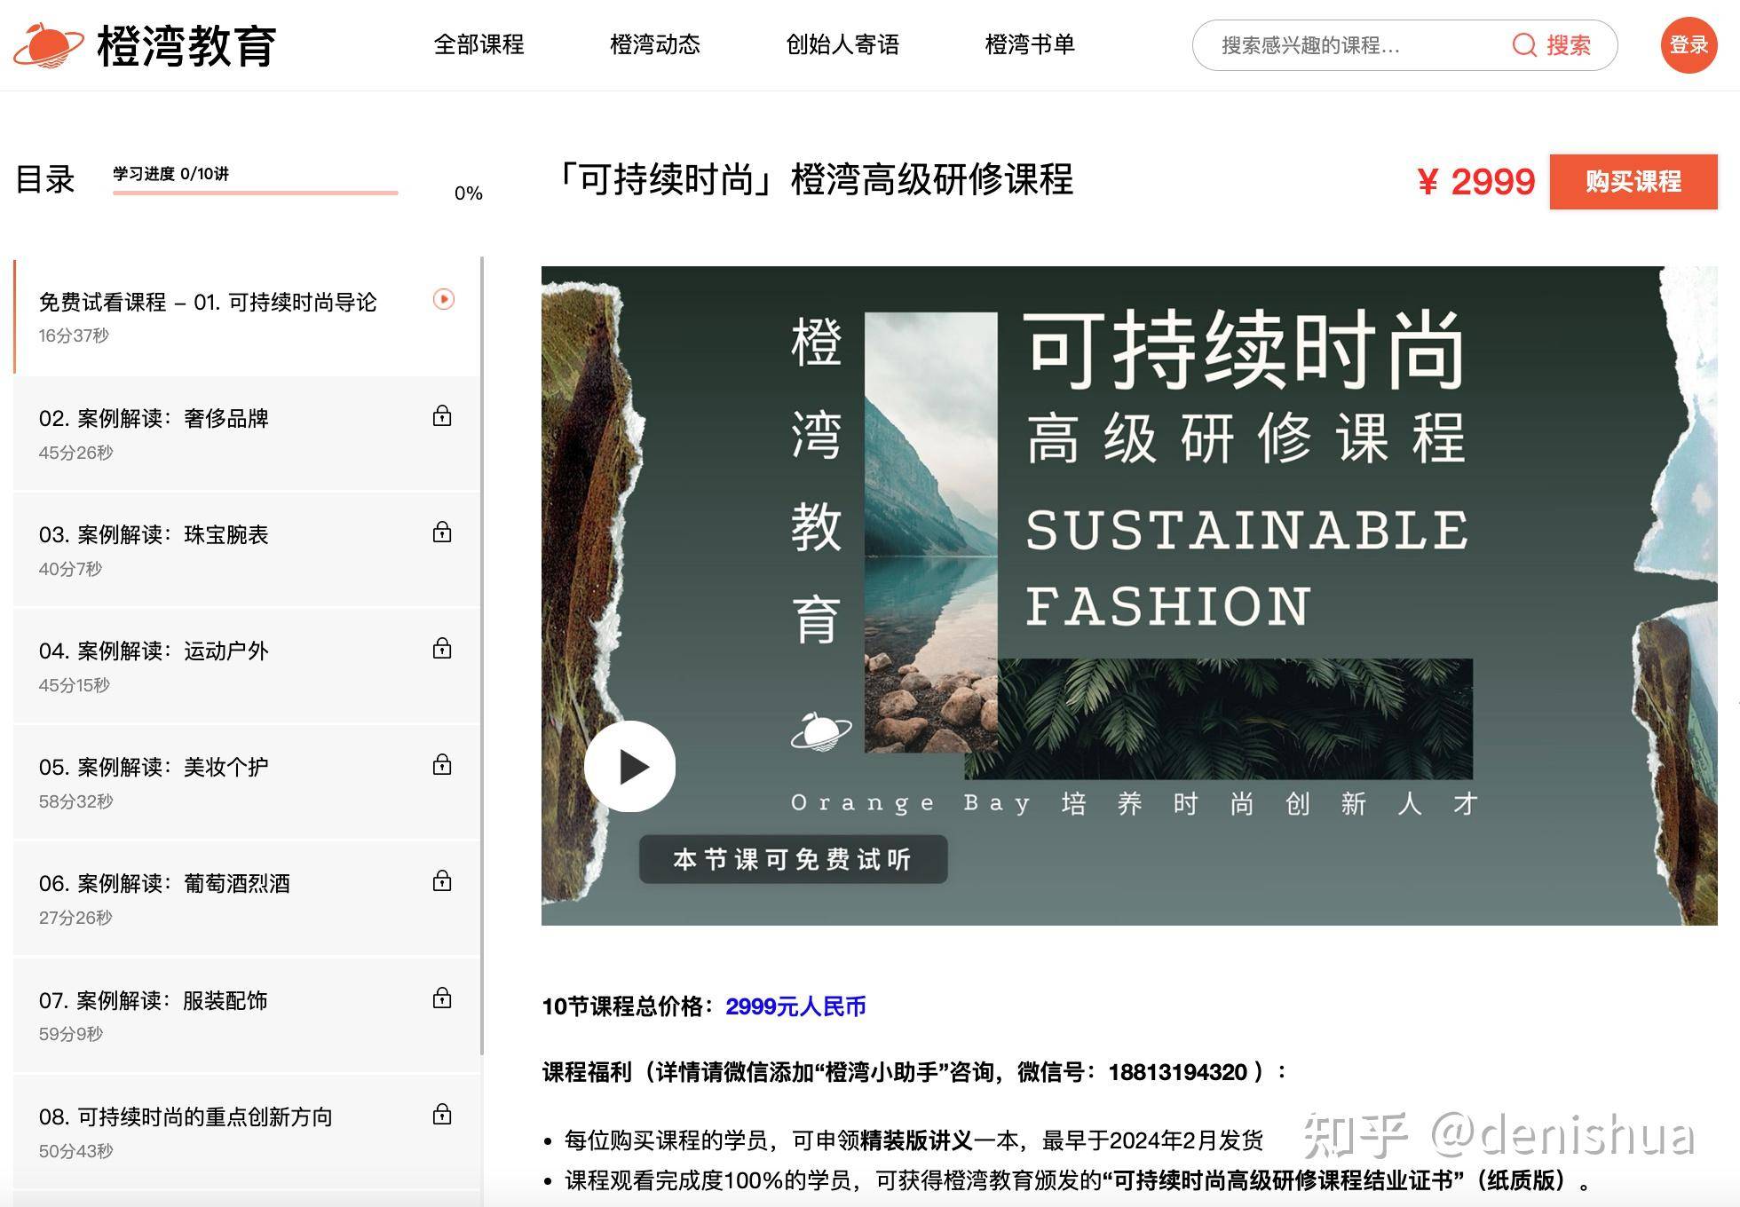Screen dimensions: 1740x1207
Task: Click the 学习进度 0/10讲 label
Action: pos(170,173)
